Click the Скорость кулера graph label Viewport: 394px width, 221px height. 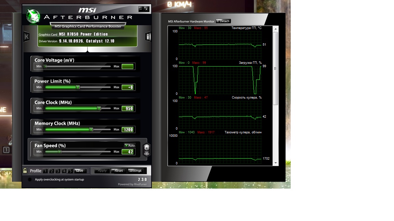click(x=247, y=98)
